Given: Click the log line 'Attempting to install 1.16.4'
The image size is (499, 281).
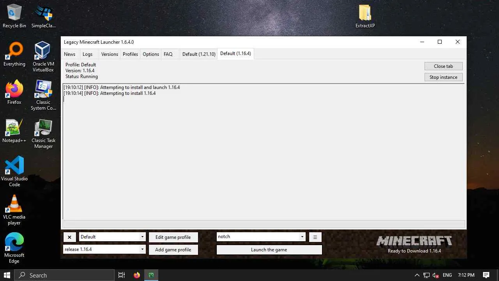Looking at the screenshot, I should pos(110,93).
